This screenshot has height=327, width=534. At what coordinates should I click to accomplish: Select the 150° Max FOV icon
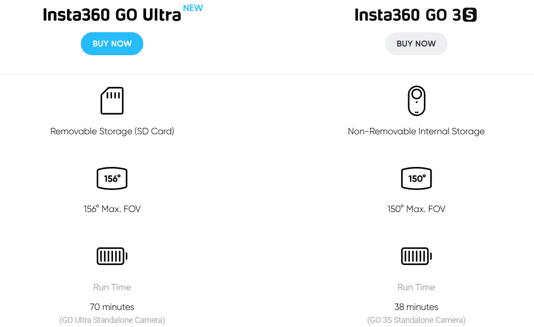416,178
